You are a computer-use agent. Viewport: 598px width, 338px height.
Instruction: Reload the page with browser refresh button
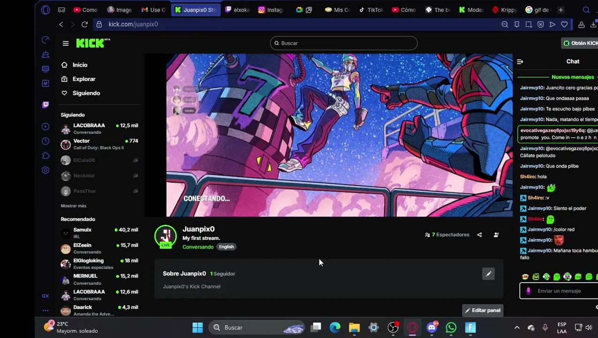(84, 24)
